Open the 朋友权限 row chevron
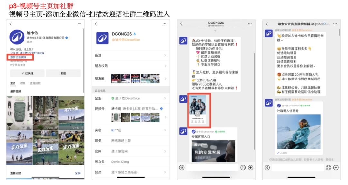Image resolution: width=348 pixels, height=185 pixels. click(x=165, y=66)
